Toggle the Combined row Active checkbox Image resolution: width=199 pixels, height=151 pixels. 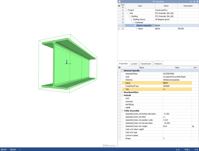(x=123, y=22)
